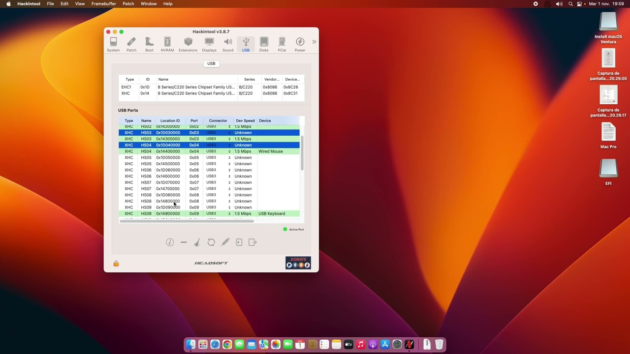The width and height of the screenshot is (630, 354).
Task: Select port row 0x1D060000
Action: coord(209,170)
